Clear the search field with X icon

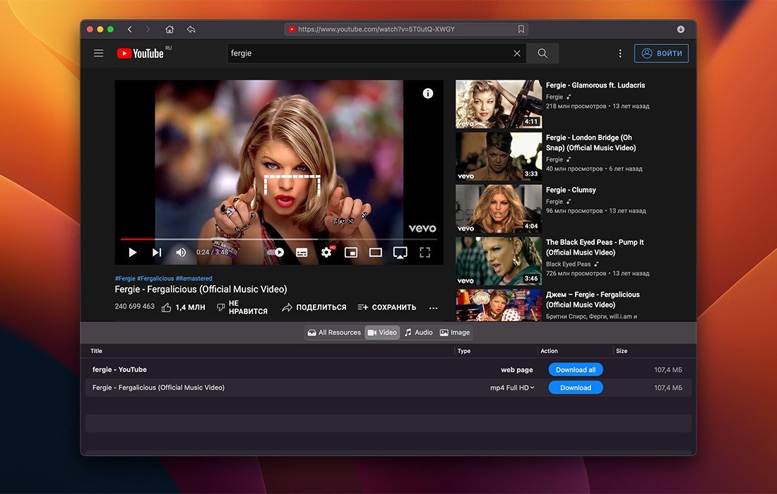tap(517, 54)
